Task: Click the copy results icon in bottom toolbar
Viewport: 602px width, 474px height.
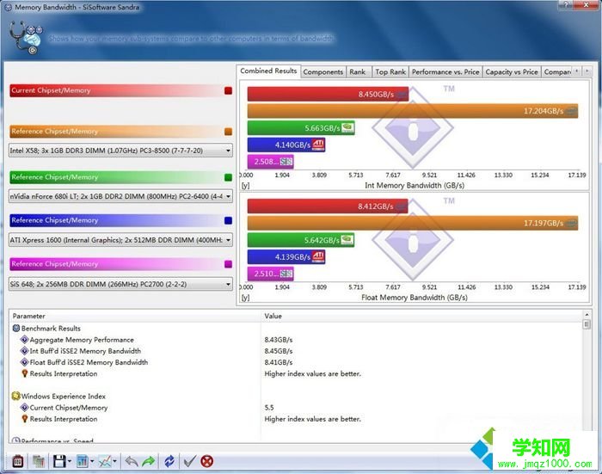Action: pos(39,461)
